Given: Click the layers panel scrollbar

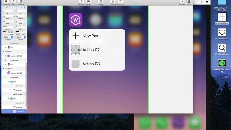Looking at the screenshot, I should (26, 85).
